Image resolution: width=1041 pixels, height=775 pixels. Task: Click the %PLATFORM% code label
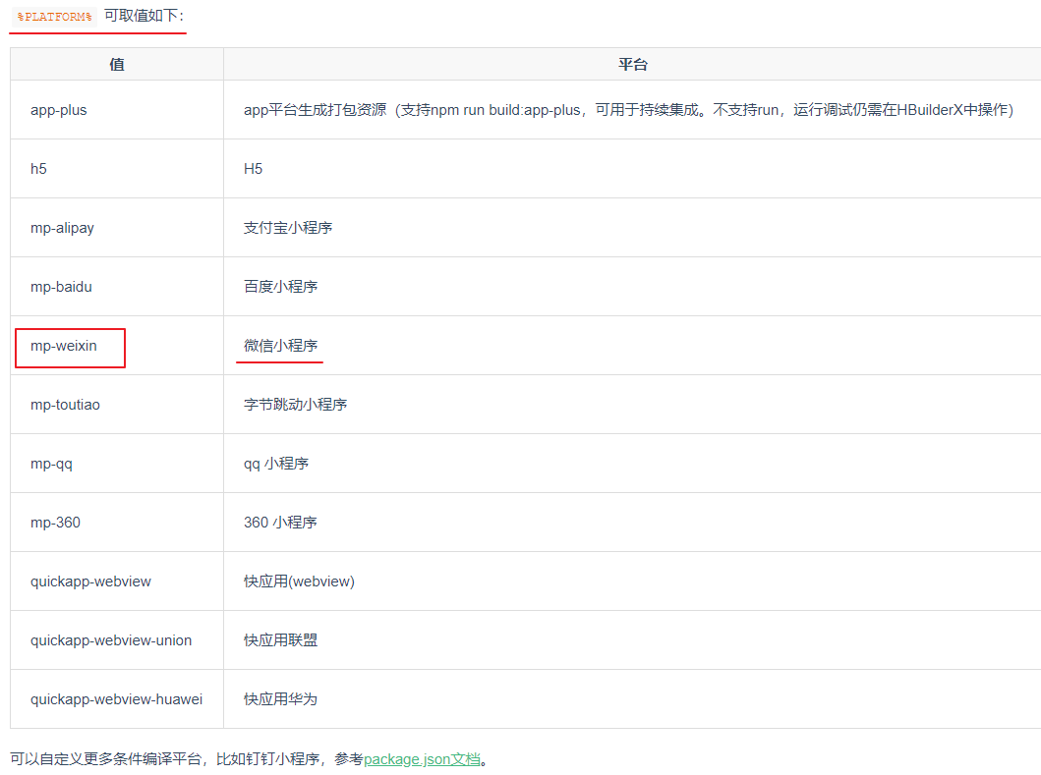(x=54, y=17)
